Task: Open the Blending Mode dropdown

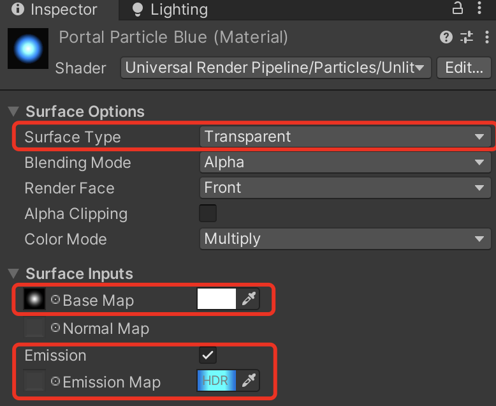Action: pos(345,162)
